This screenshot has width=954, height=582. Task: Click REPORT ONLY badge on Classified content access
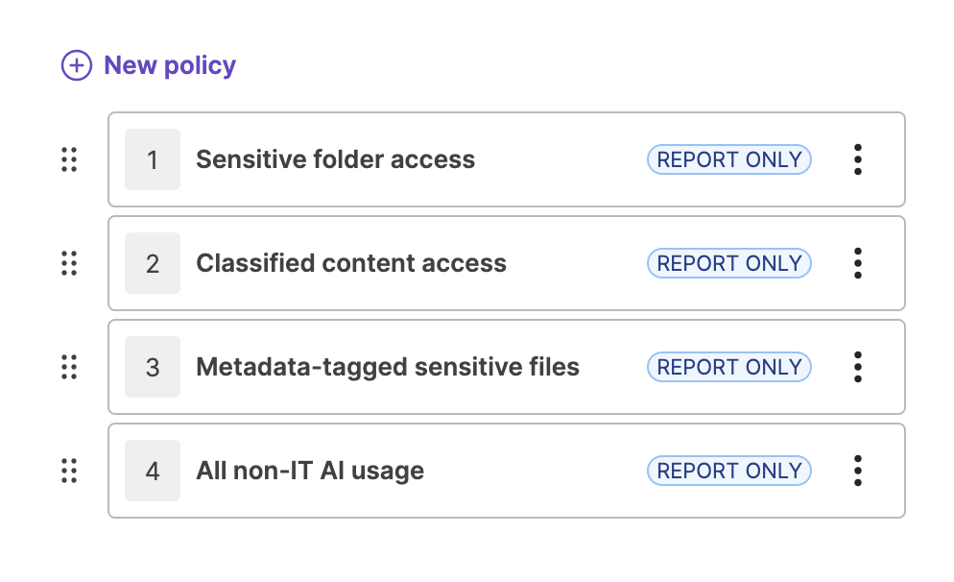(728, 263)
